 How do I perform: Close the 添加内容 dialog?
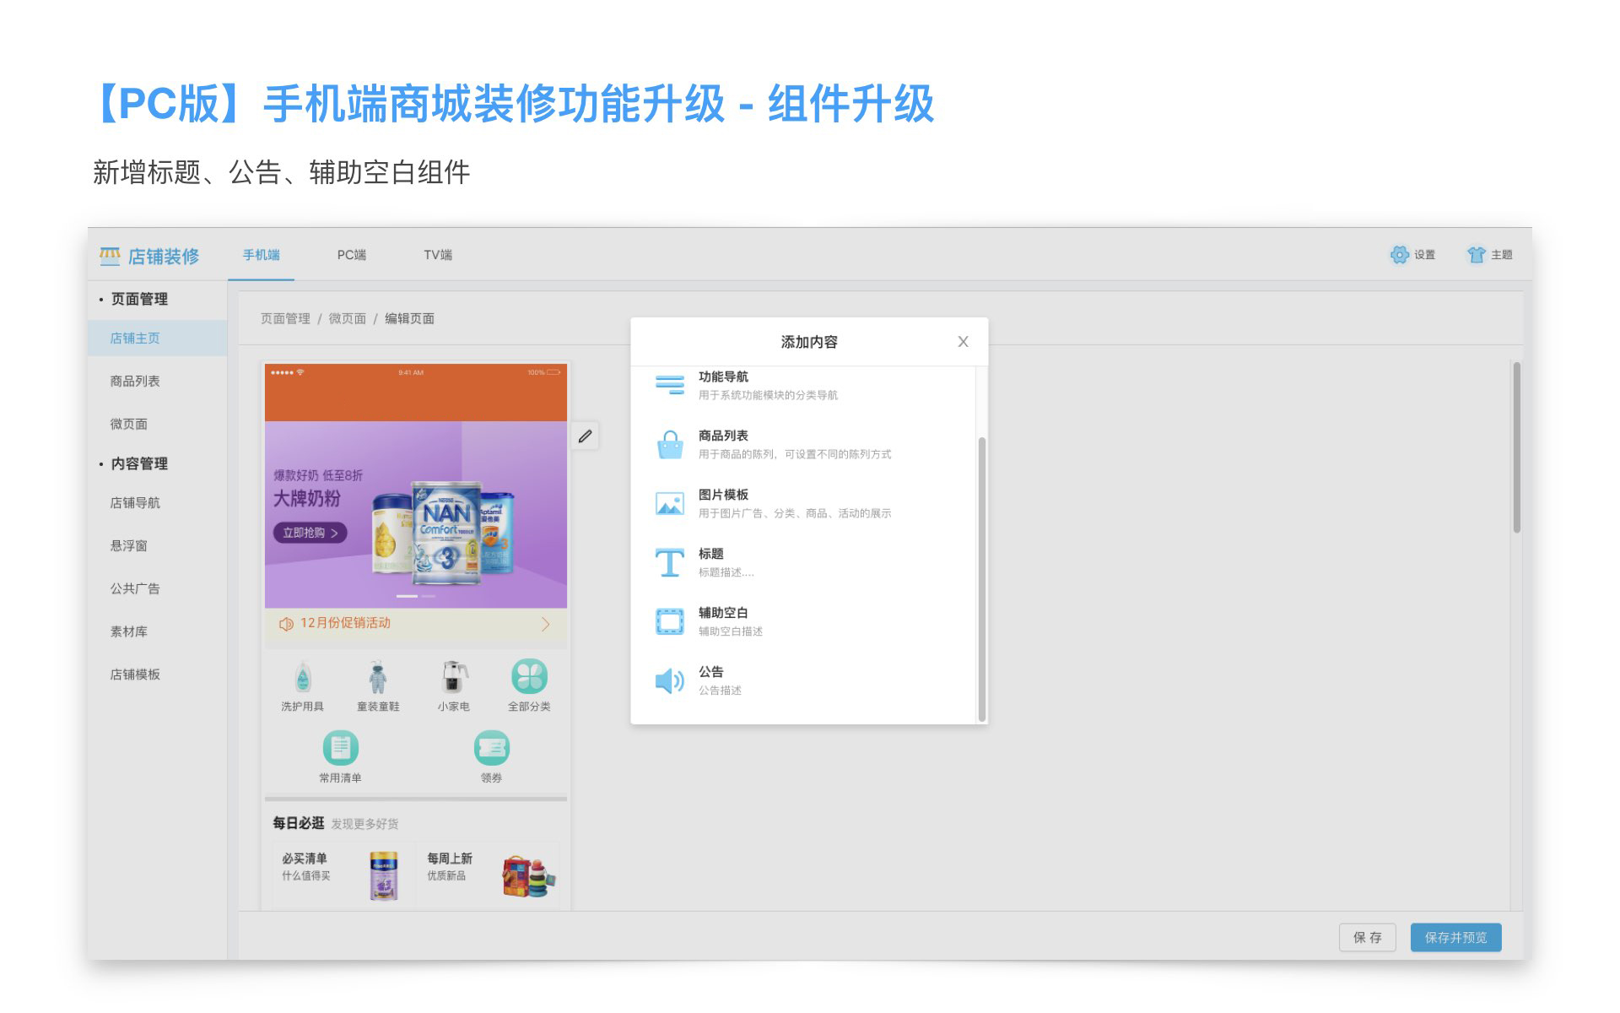pos(963,342)
